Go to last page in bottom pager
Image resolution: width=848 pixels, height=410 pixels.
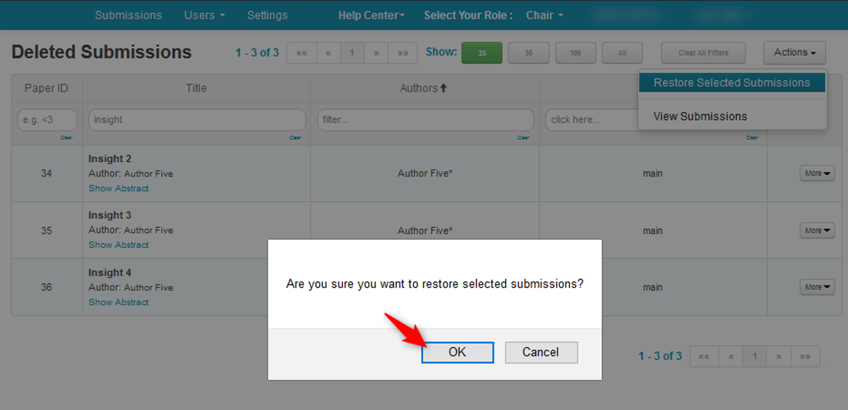805,356
